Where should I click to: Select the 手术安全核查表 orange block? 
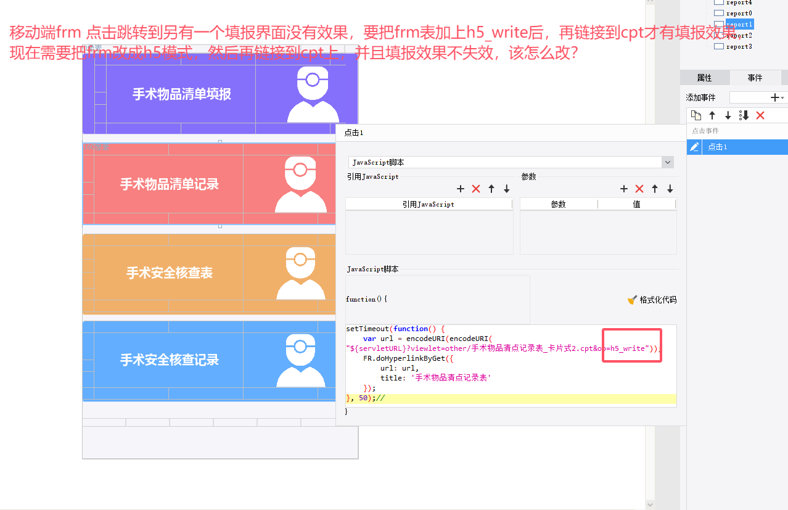tap(210, 273)
